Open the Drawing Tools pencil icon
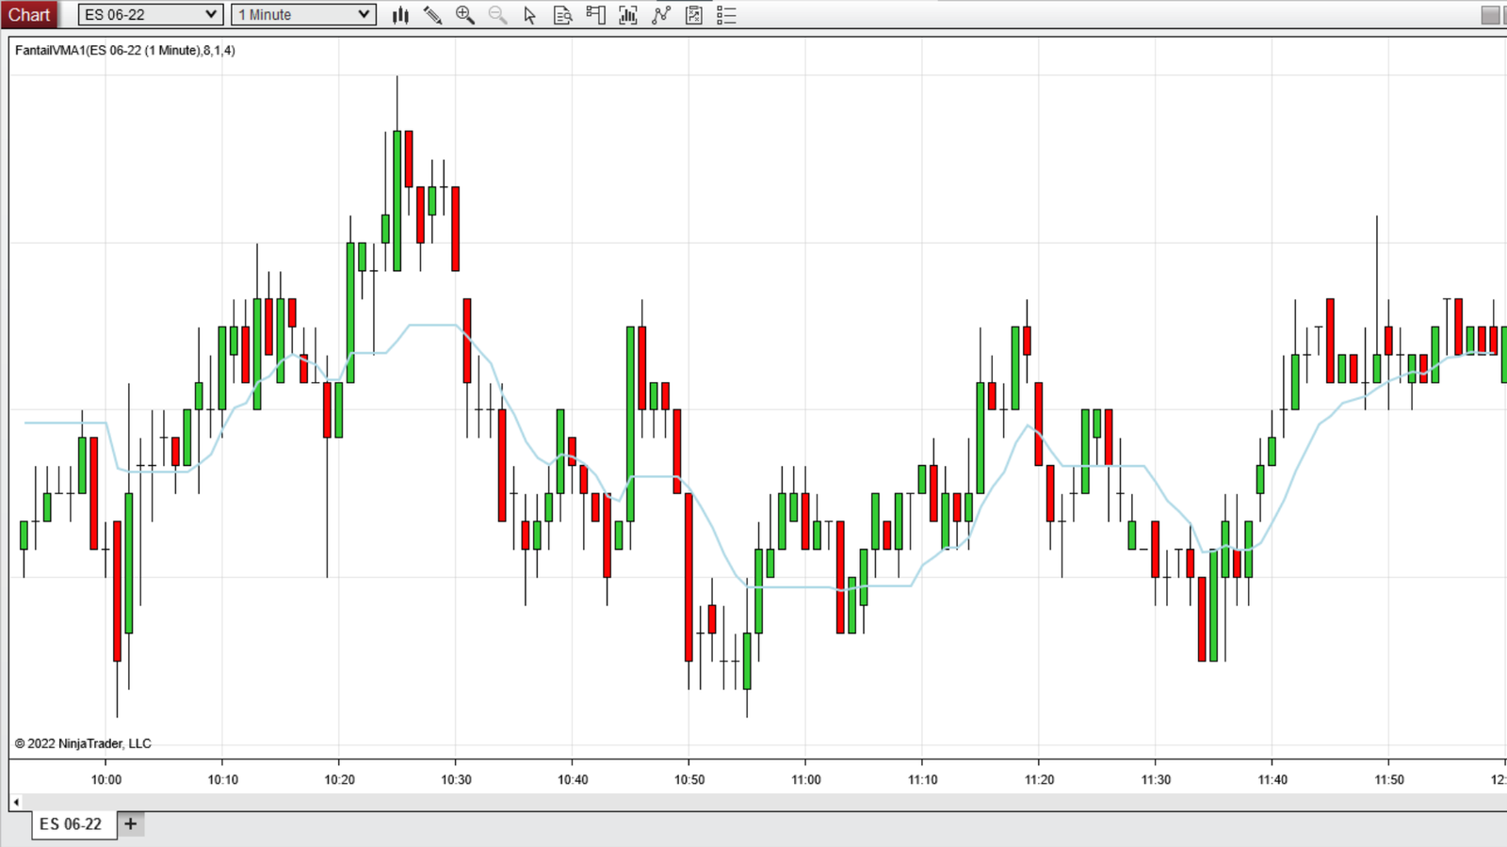Viewport: 1507px width, 847px height. [432, 15]
